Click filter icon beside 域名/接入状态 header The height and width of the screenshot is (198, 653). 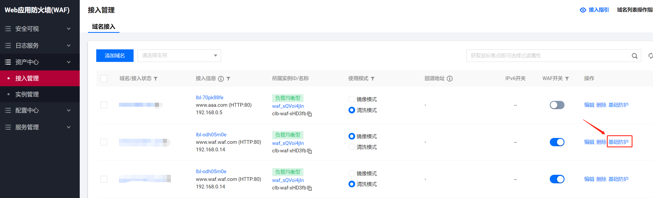pyautogui.click(x=156, y=79)
